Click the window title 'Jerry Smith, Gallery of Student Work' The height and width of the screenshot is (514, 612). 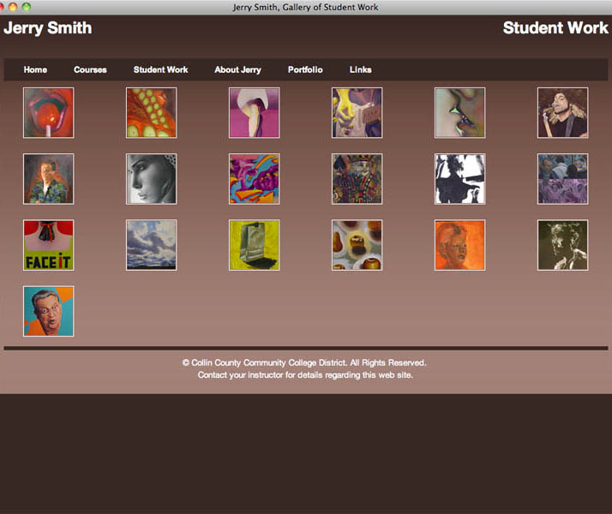click(x=305, y=7)
